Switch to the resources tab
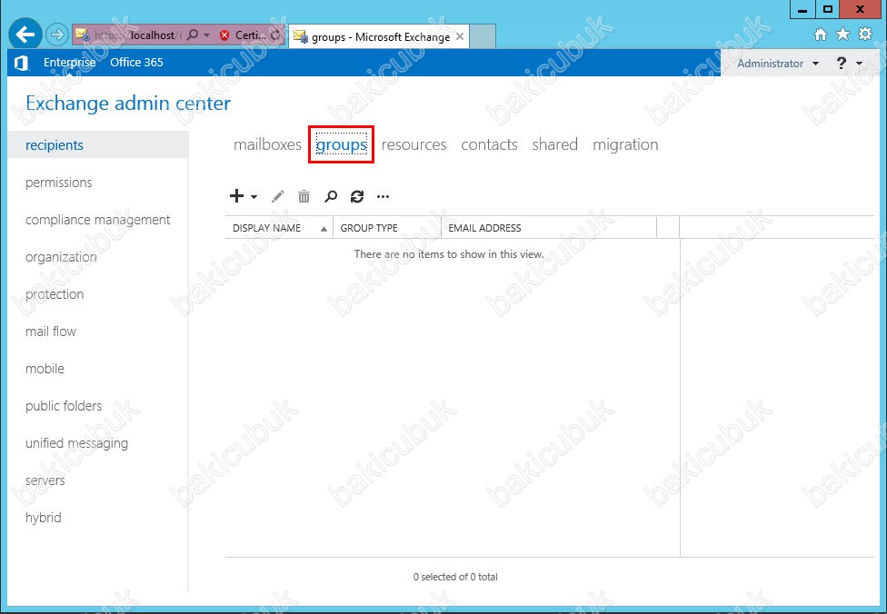 coord(414,144)
